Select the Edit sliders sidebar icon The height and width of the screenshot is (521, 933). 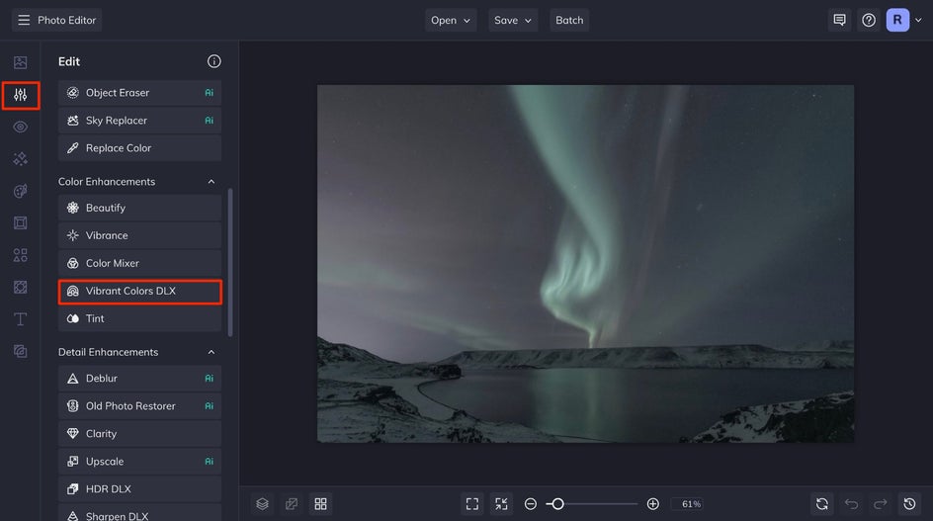(x=20, y=95)
